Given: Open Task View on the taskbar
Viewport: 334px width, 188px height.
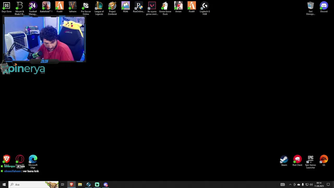Looking at the screenshot, I should tap(63, 185).
